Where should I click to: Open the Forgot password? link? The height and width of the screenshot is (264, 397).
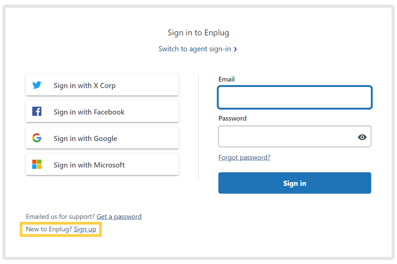tap(244, 158)
